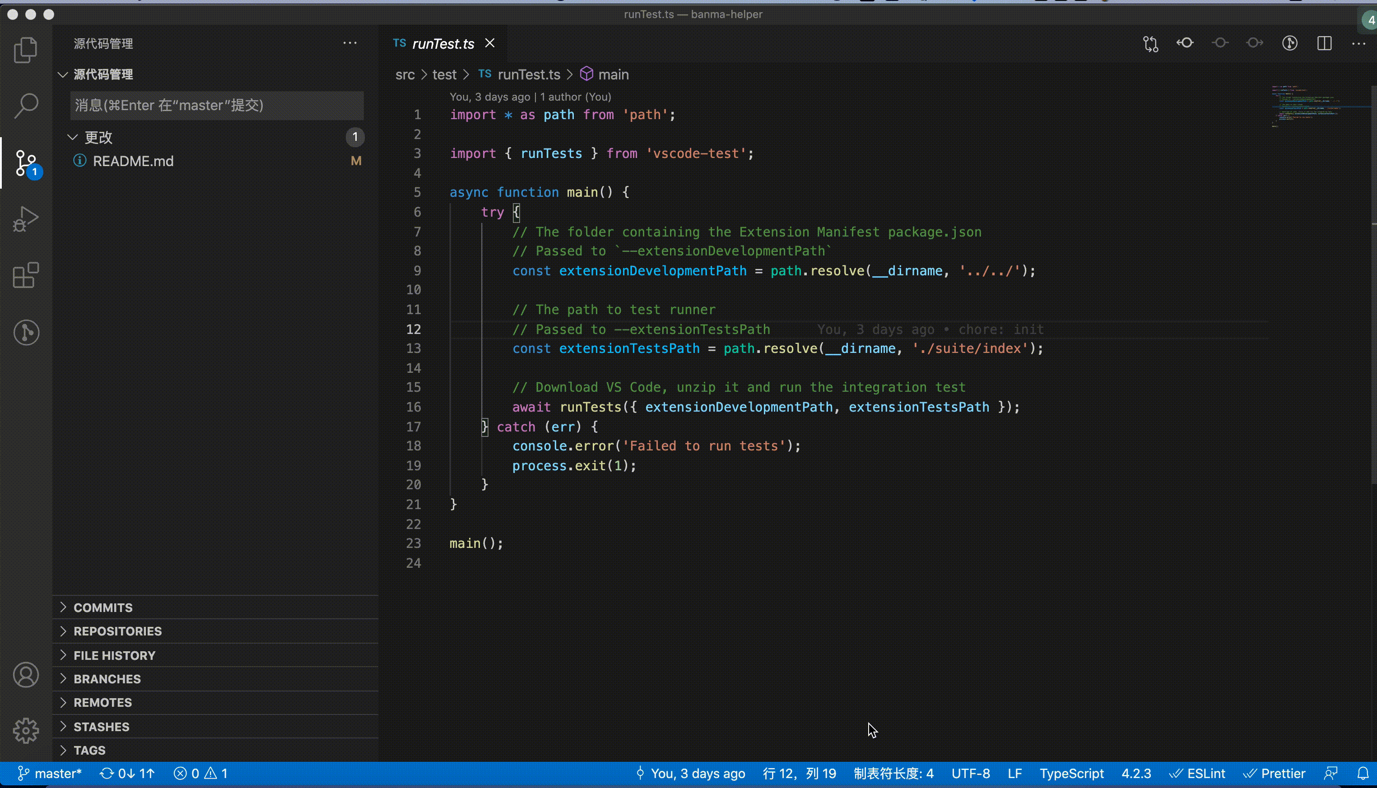1377x788 pixels.
Task: Open the Accounts menu icon
Action: pyautogui.click(x=25, y=675)
